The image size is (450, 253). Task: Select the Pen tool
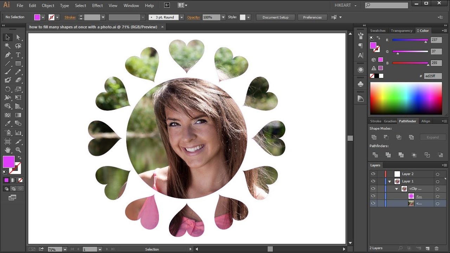pos(8,55)
